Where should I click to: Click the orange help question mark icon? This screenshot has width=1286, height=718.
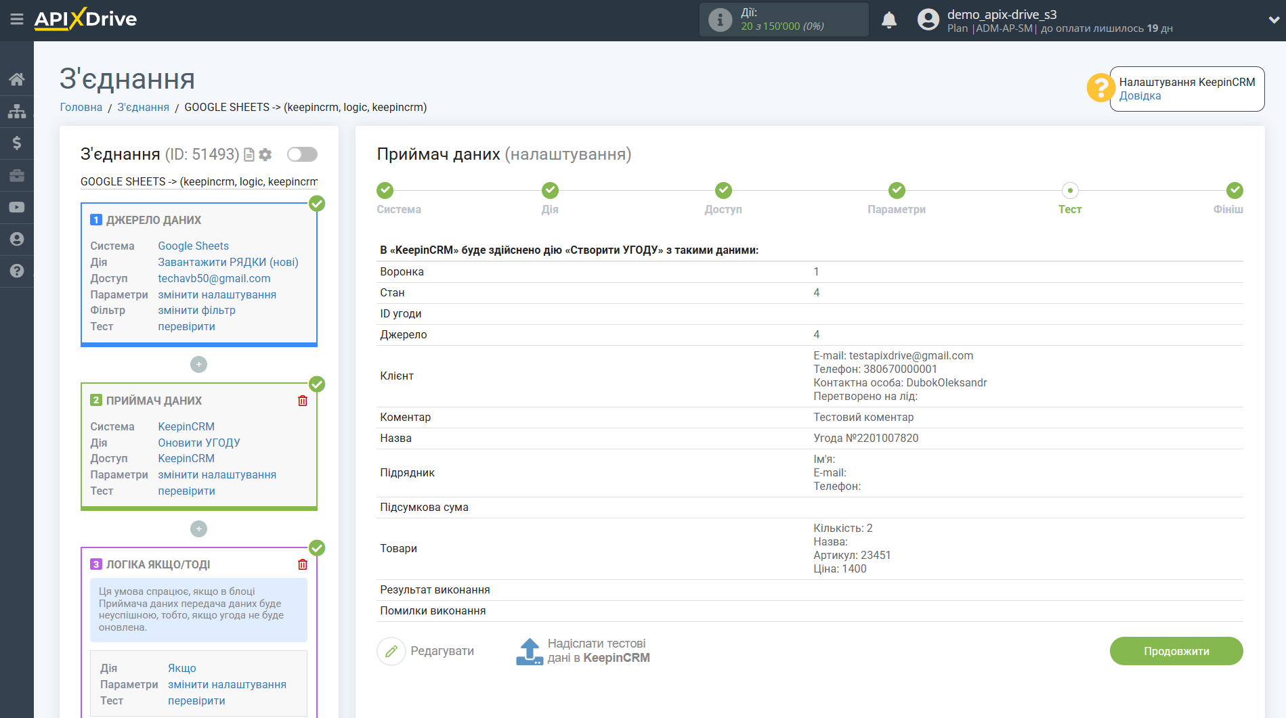1100,88
